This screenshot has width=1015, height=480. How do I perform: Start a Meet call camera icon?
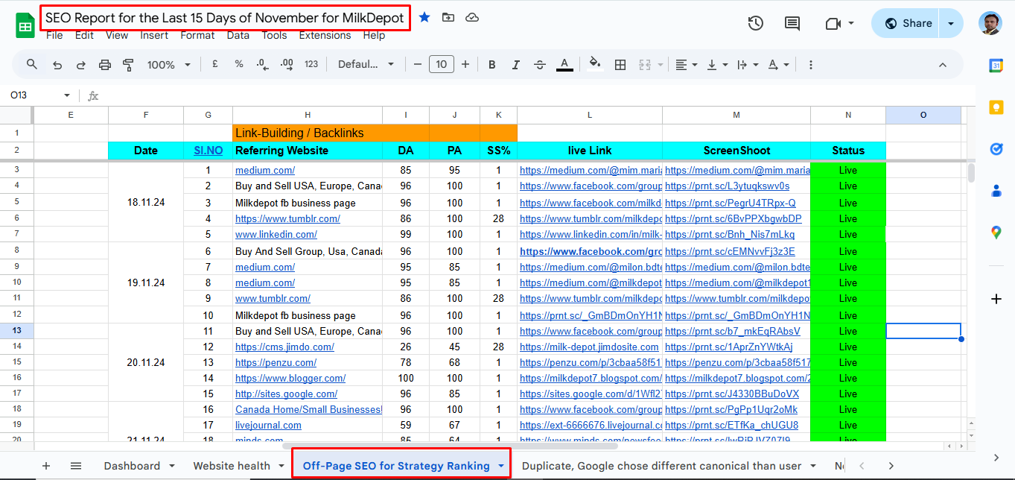(x=833, y=24)
